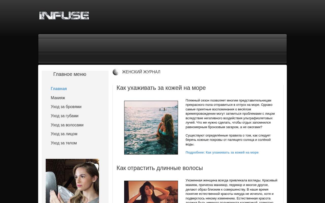Open the Макияж menu item
Image resolution: width=325 pixels, height=203 pixels.
[58, 98]
